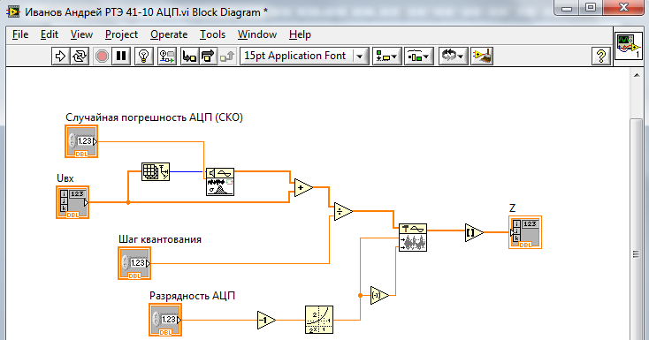Open the Distribute Objects dropdown
The height and width of the screenshot is (340, 649).
click(x=419, y=56)
